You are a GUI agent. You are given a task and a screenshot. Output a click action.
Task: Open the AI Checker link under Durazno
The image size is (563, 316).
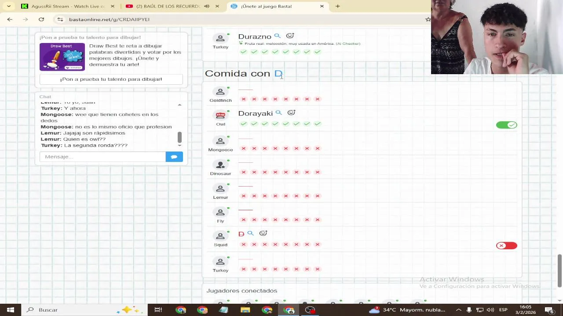tap(348, 43)
